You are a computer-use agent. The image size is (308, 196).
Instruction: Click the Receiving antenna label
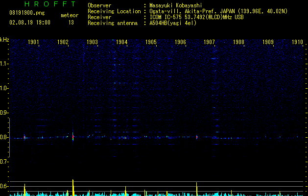coord(113,23)
